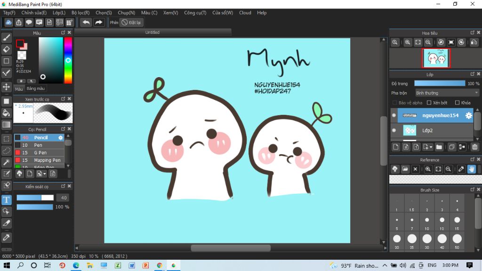This screenshot has width=482, height=271.
Task: Open the Công cụ(T) menu
Action: [x=195, y=13]
